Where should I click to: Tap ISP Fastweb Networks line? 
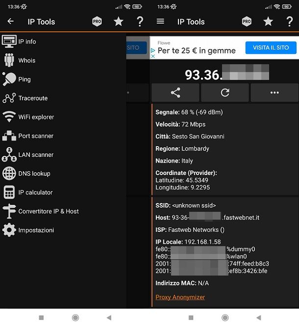click(x=190, y=230)
